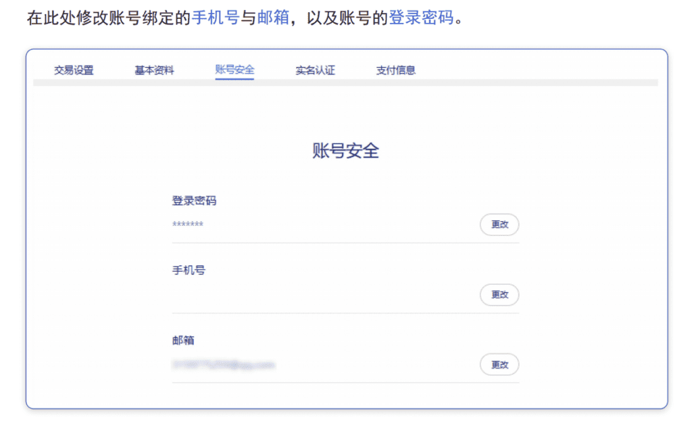Click the masked password asterisks
Viewport: 692px width, 424px height.
(188, 225)
